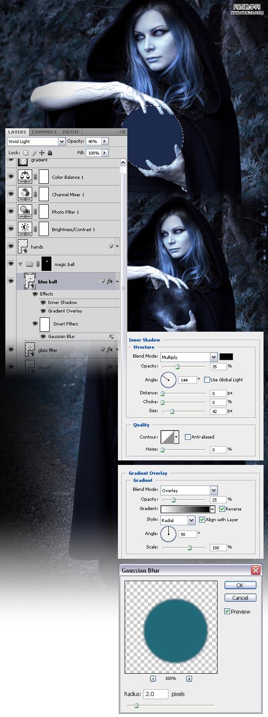Click the zoom out minus icon in Gaussian Blur
The image size is (268, 717).
point(153,678)
